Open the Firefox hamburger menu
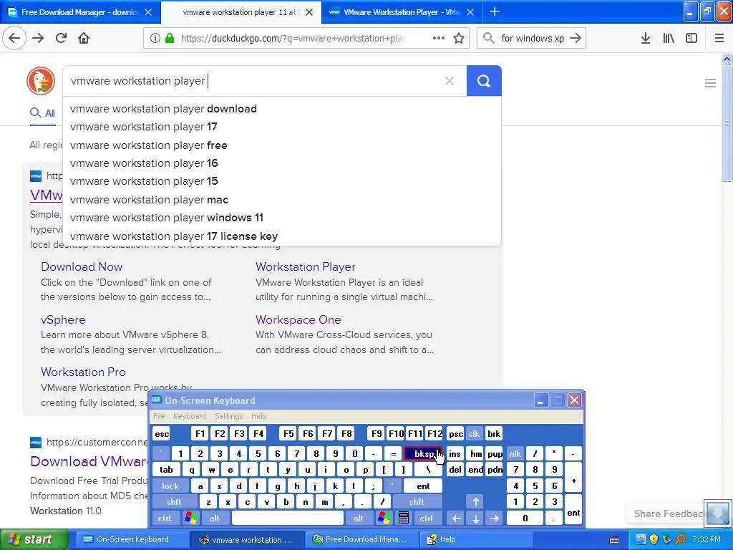The image size is (733, 550). 719,38
